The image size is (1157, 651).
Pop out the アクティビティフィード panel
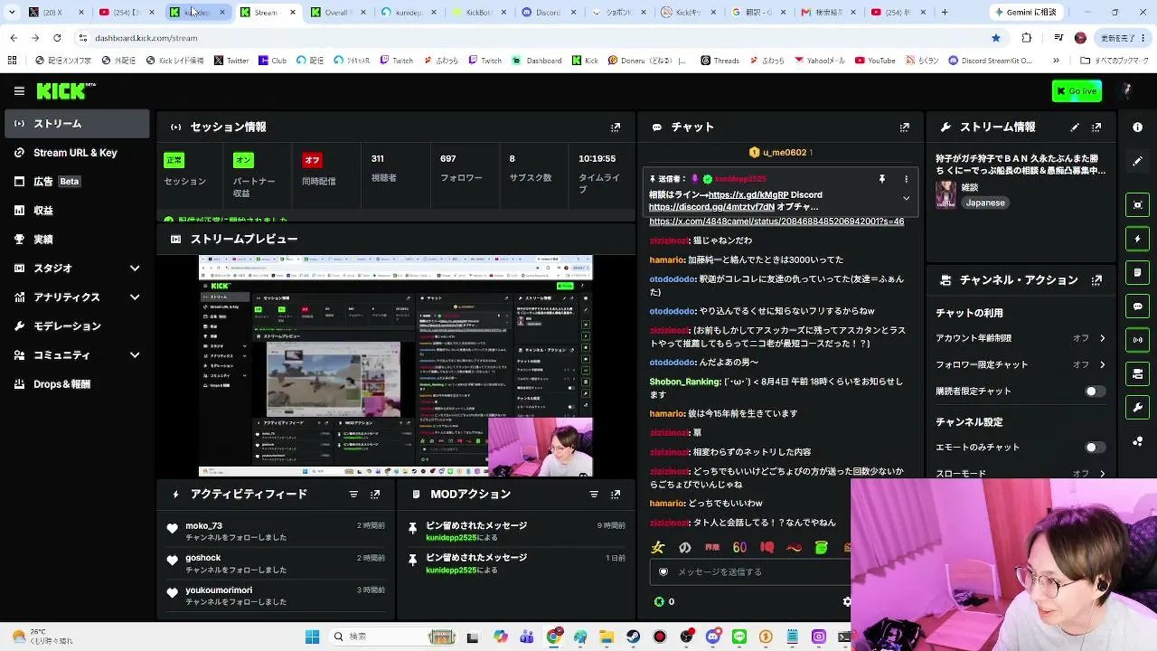click(x=375, y=495)
